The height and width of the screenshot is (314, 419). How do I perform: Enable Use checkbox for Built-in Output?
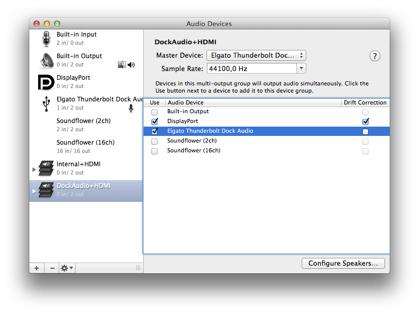(154, 112)
